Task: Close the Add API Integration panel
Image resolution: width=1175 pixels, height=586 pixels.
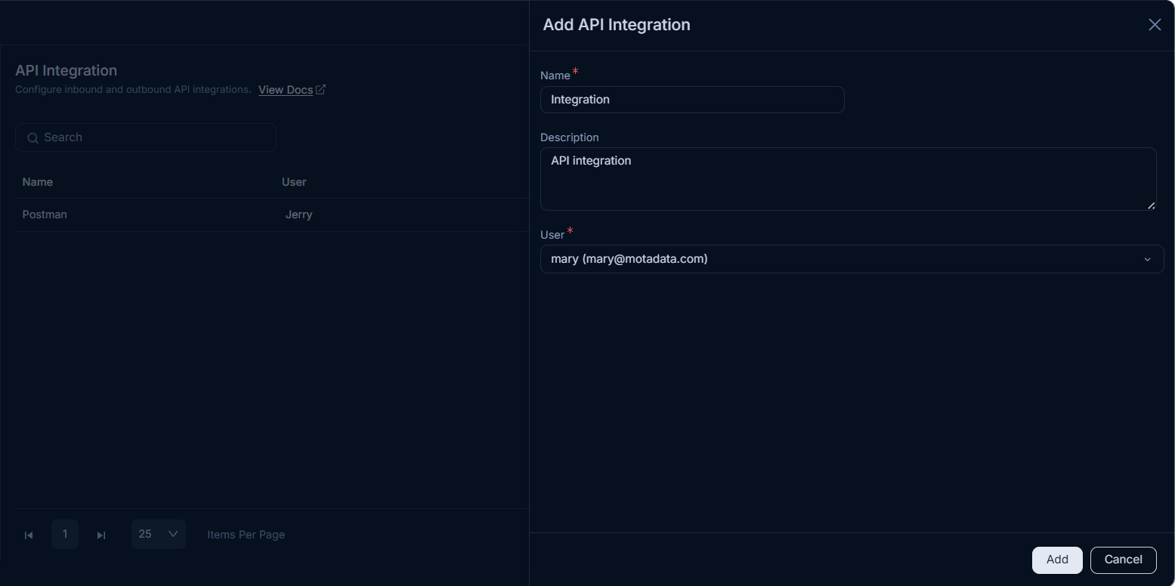Action: coord(1155,25)
